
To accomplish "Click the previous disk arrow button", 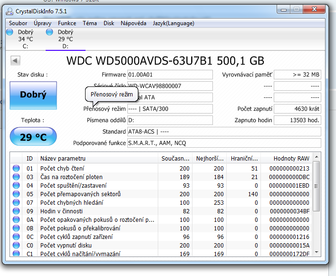I will pyautogui.click(x=15, y=61).
